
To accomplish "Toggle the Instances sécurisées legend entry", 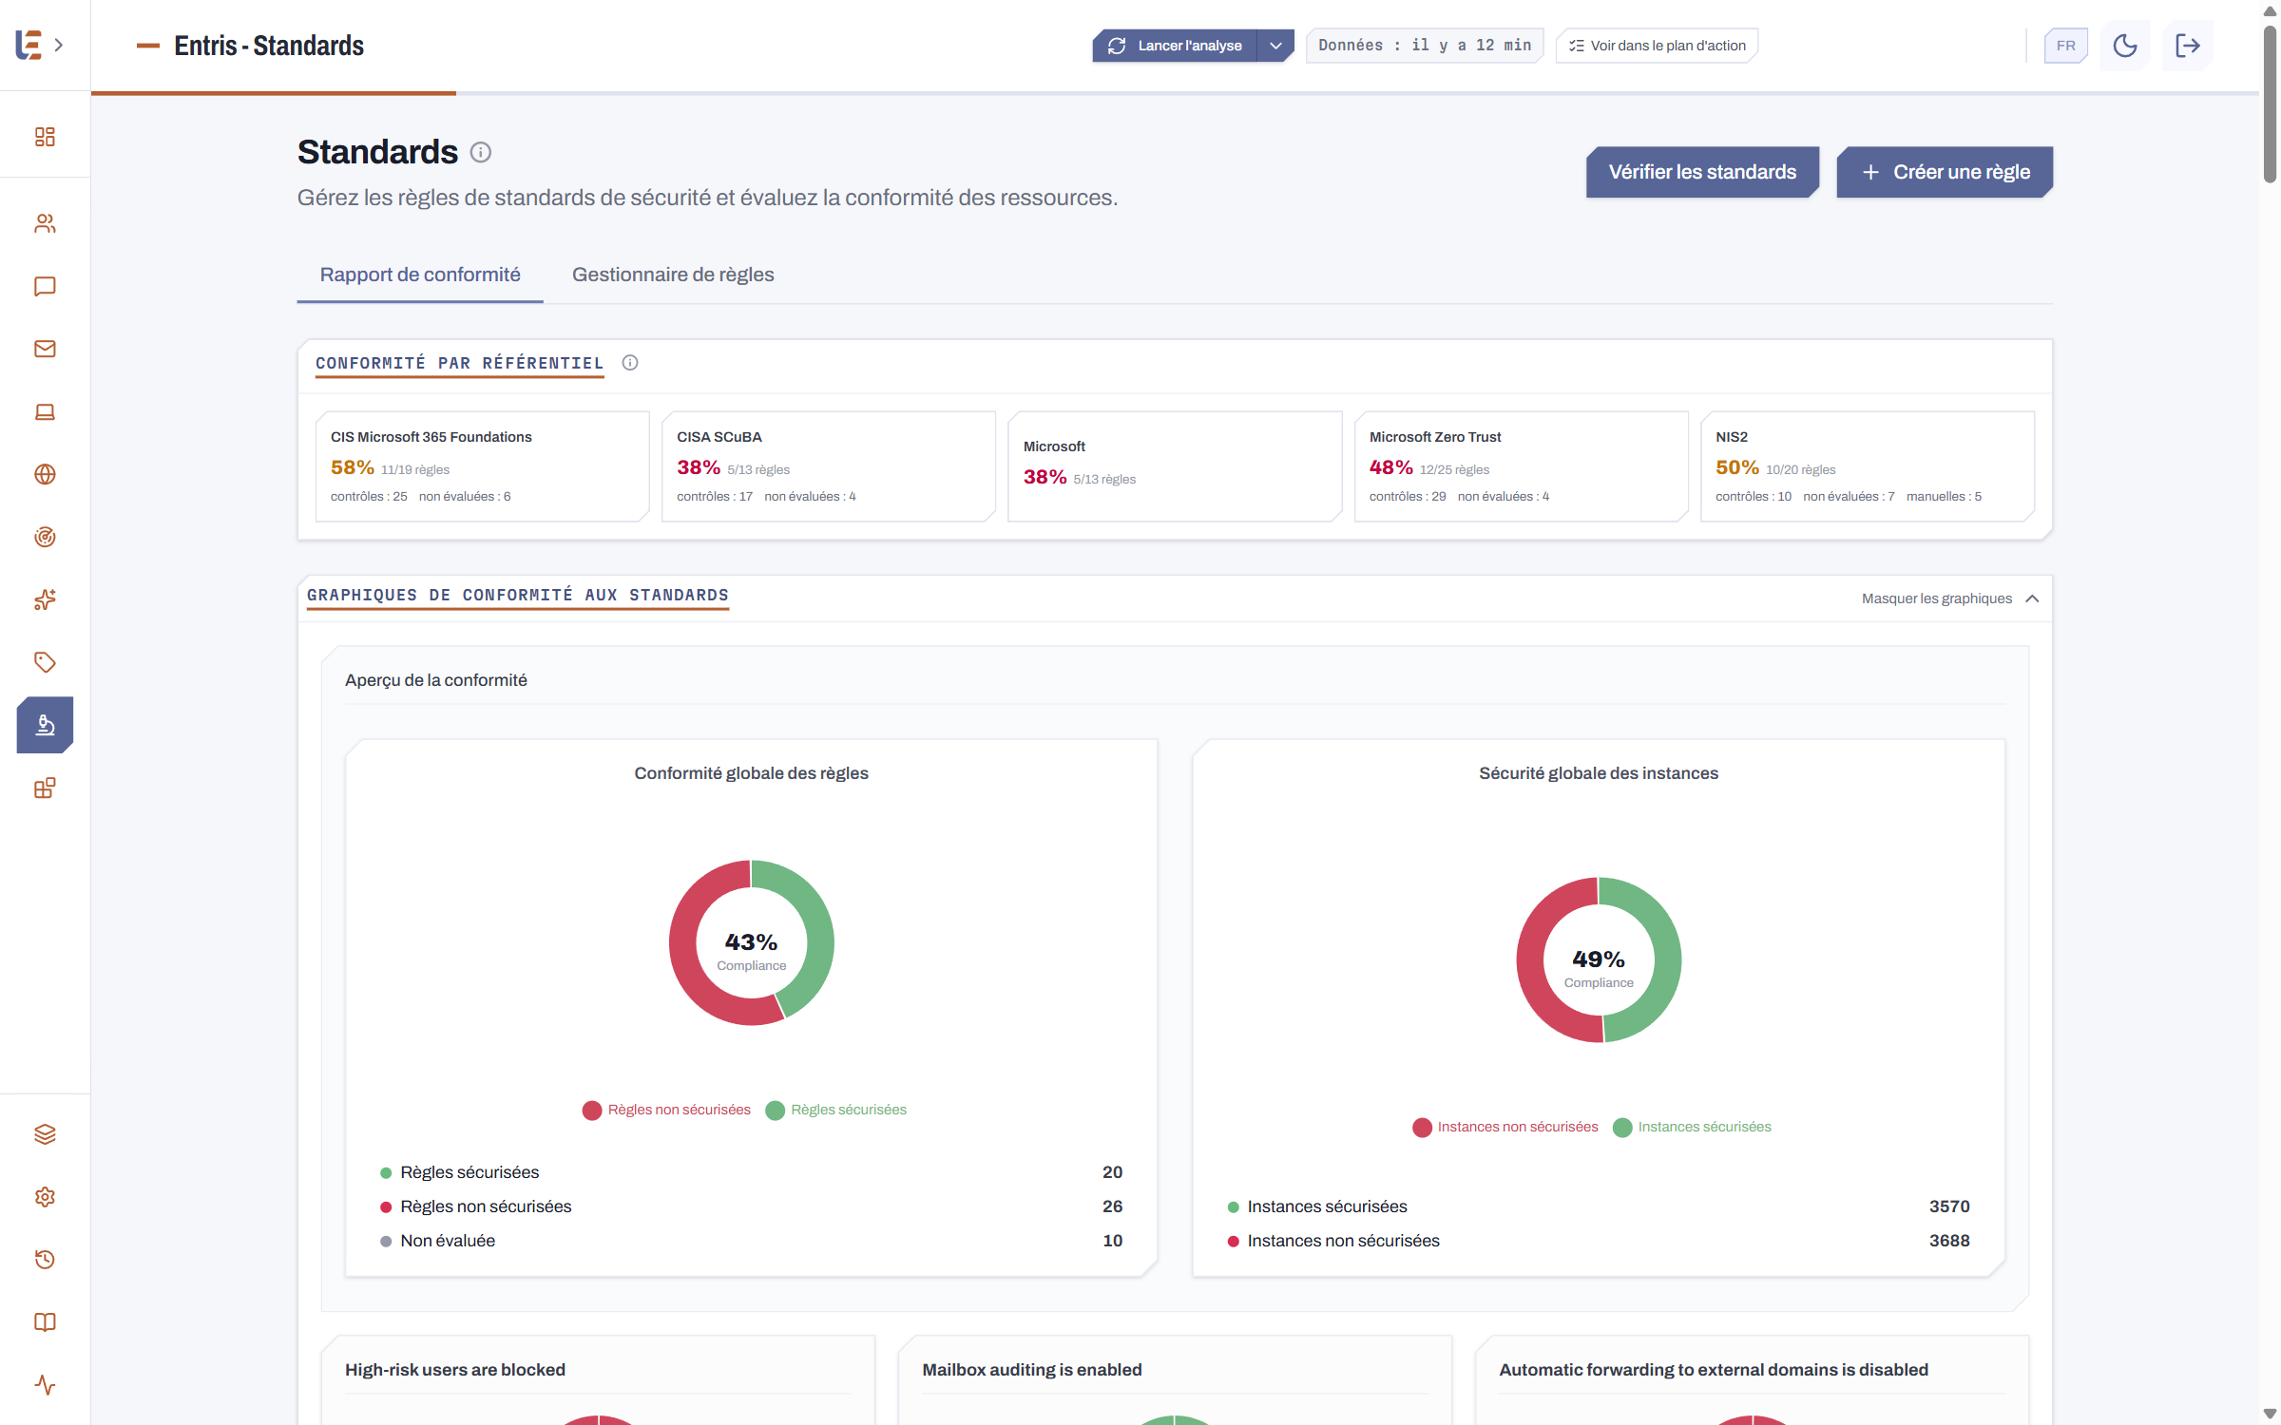I will [1692, 1127].
